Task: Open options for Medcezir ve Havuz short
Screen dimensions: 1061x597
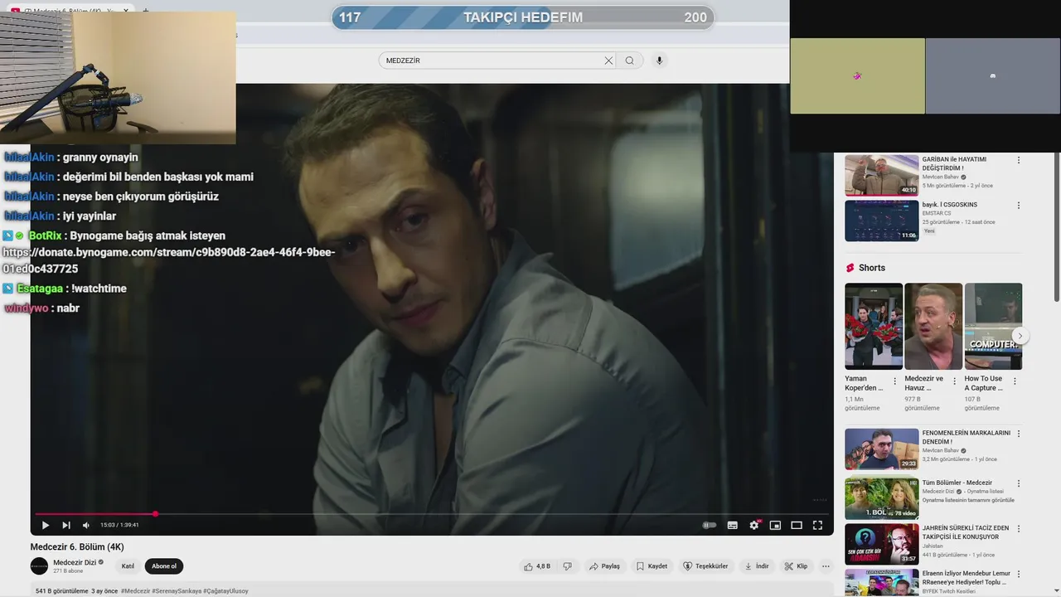Action: tap(955, 381)
